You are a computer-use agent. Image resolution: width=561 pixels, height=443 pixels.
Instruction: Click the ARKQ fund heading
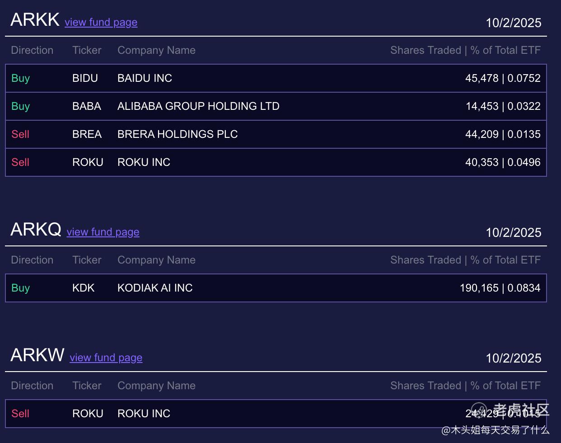pyautogui.click(x=36, y=229)
